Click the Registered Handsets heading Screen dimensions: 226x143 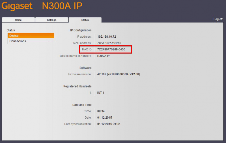coord(78,86)
